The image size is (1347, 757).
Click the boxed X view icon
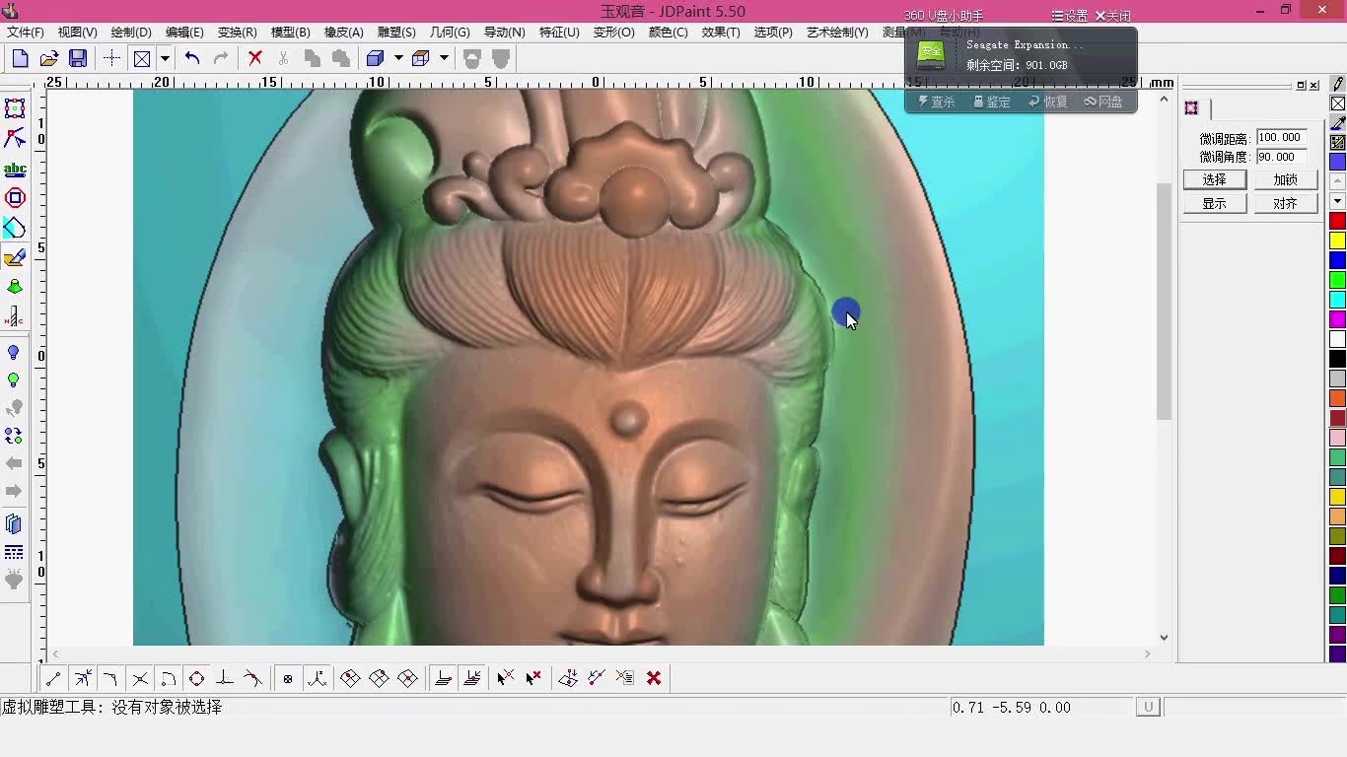coord(142,58)
